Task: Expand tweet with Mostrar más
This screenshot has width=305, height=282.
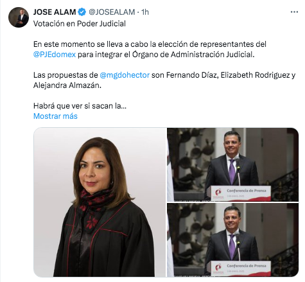Action: point(55,116)
